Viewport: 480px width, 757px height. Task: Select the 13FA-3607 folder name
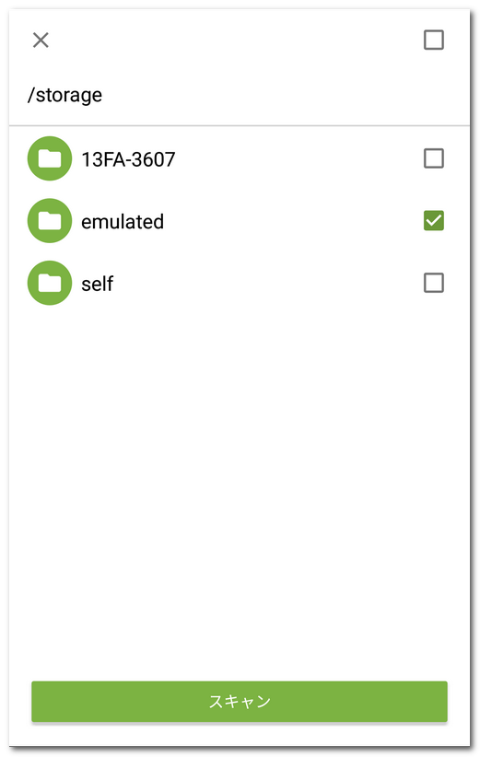(128, 159)
